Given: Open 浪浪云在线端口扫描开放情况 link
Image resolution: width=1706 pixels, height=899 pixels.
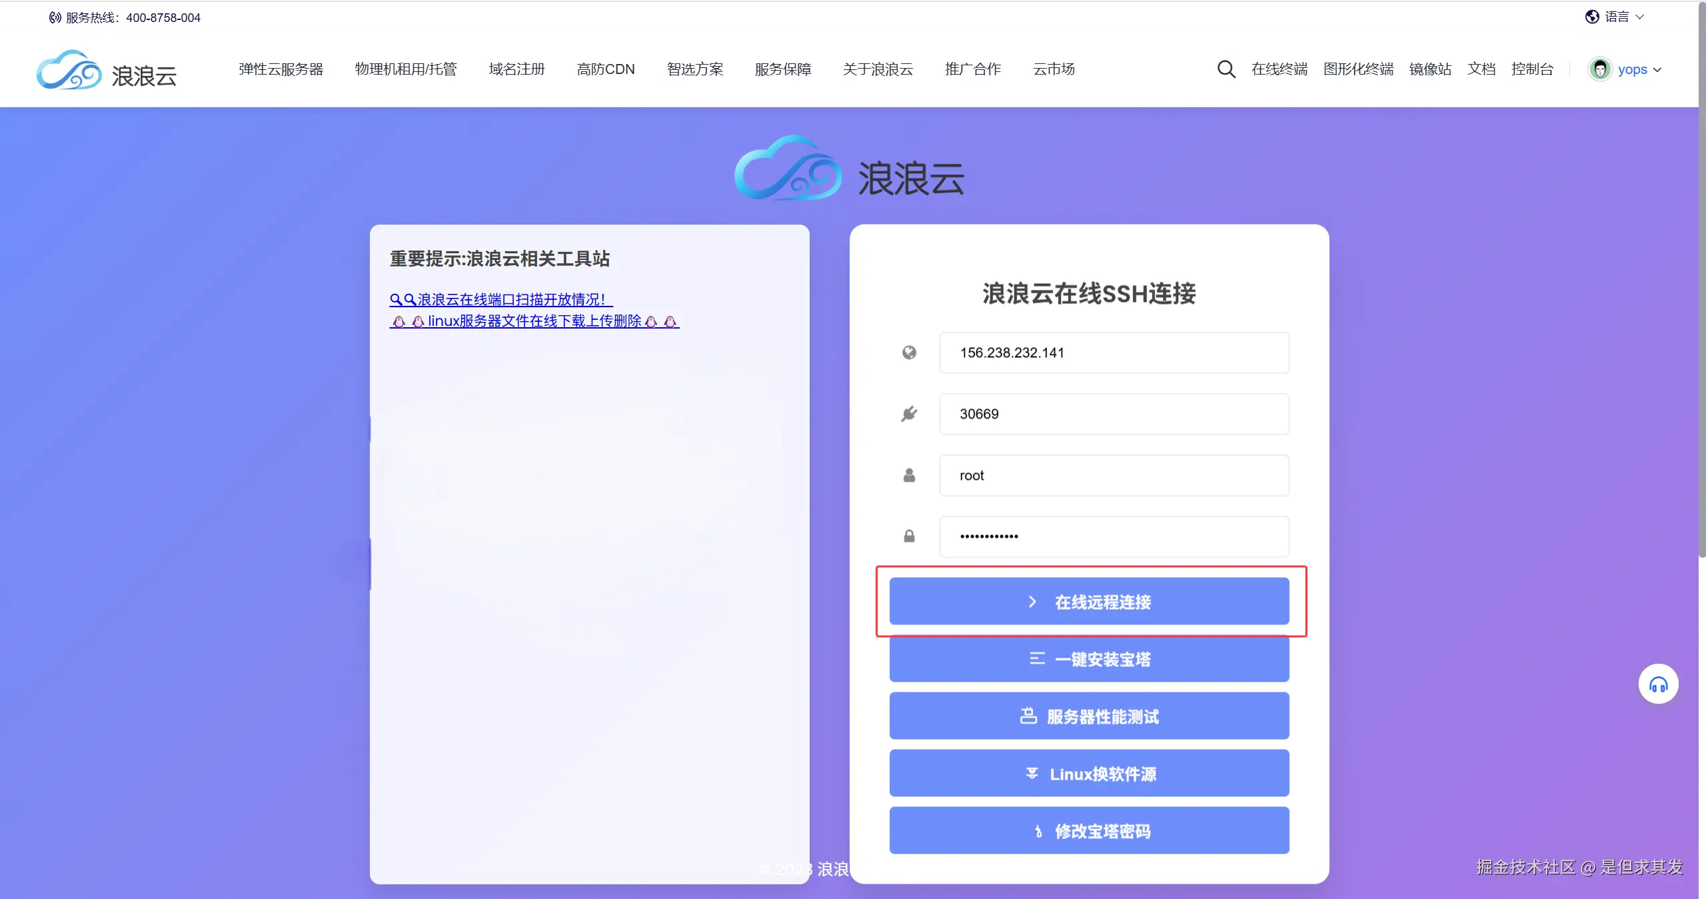Looking at the screenshot, I should click(x=501, y=300).
